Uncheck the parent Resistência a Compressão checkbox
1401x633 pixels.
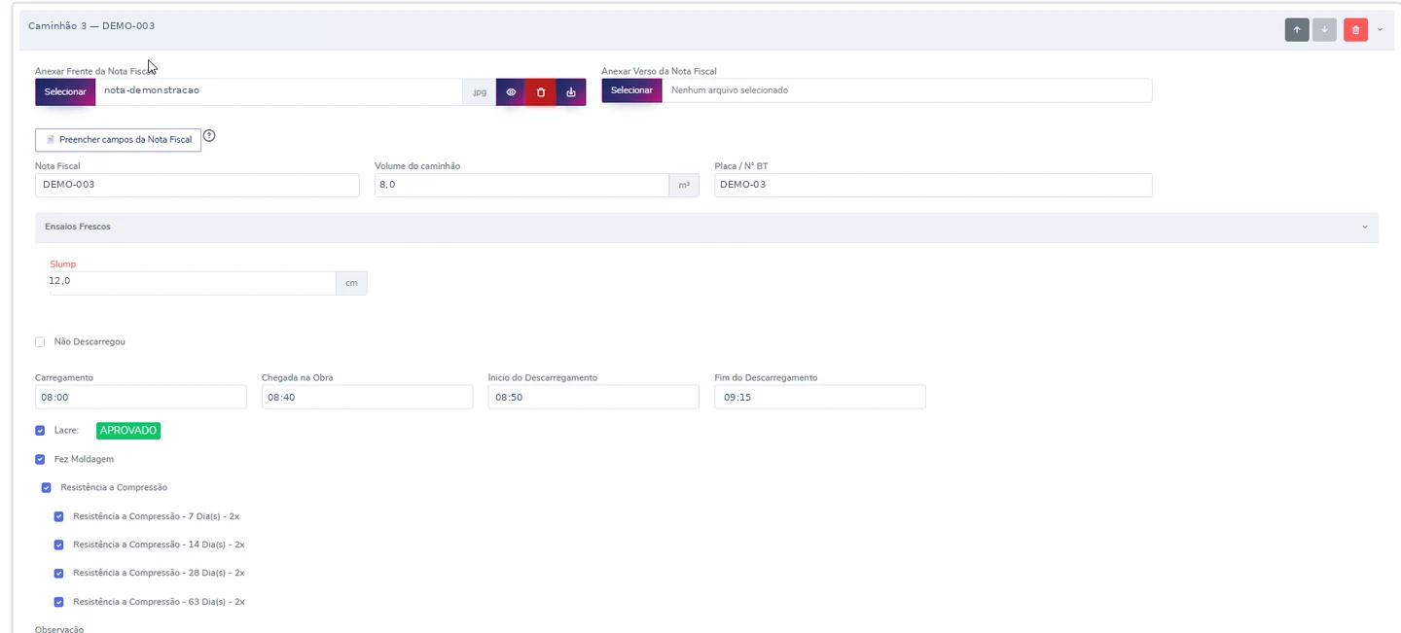pyautogui.click(x=46, y=487)
